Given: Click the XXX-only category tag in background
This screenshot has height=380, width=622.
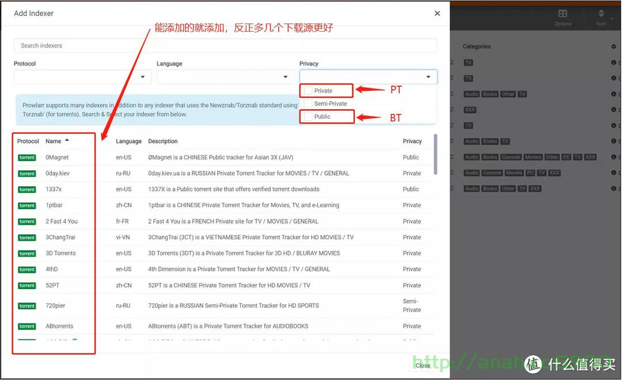Looking at the screenshot, I should tap(470, 110).
